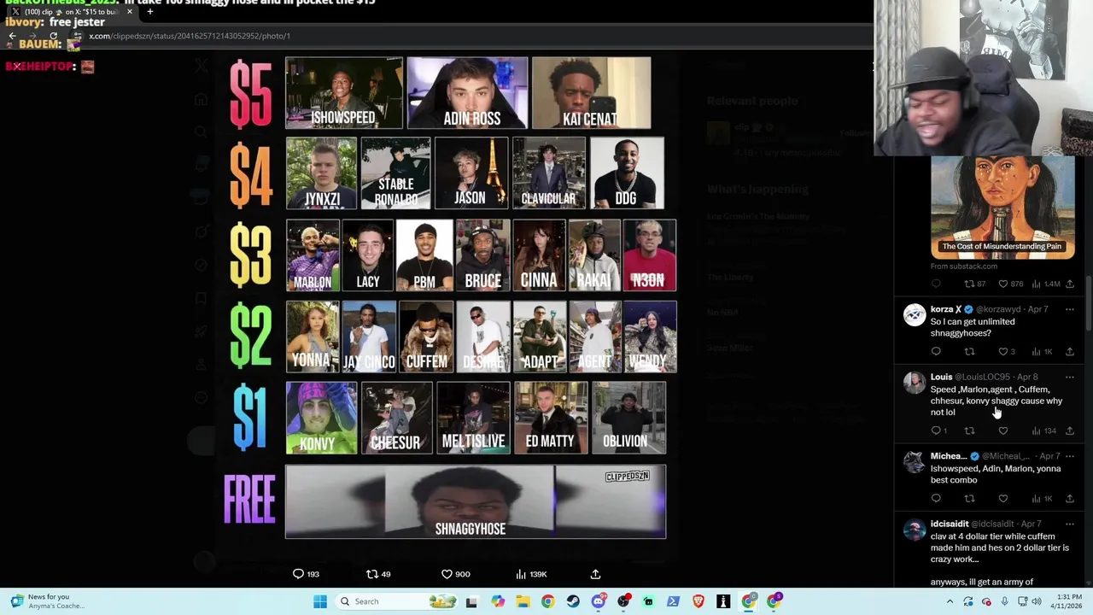The height and width of the screenshot is (615, 1093).
Task: Repost korza's comment
Action: pyautogui.click(x=969, y=352)
